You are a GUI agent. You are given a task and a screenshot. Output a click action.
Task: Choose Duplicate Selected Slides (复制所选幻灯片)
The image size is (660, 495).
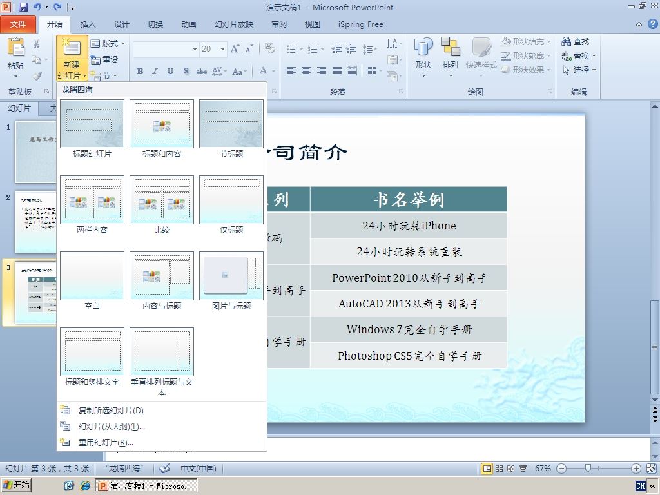click(x=162, y=410)
